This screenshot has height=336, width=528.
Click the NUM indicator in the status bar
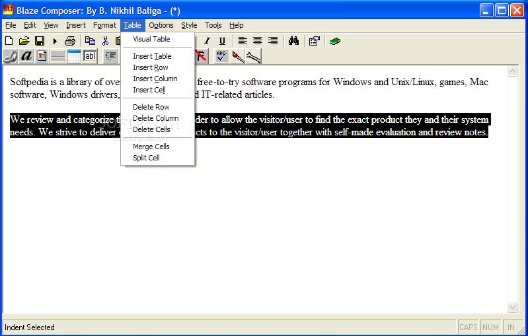490,327
